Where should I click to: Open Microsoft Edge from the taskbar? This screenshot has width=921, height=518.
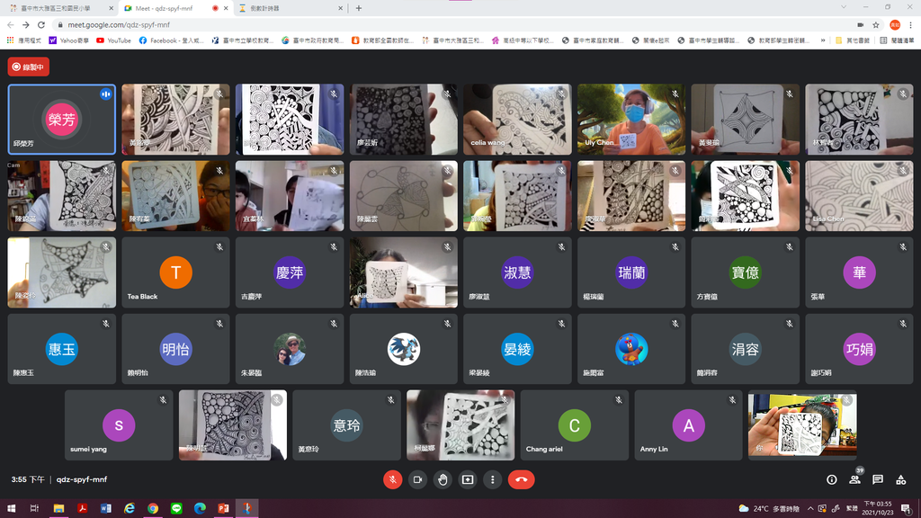[200, 508]
